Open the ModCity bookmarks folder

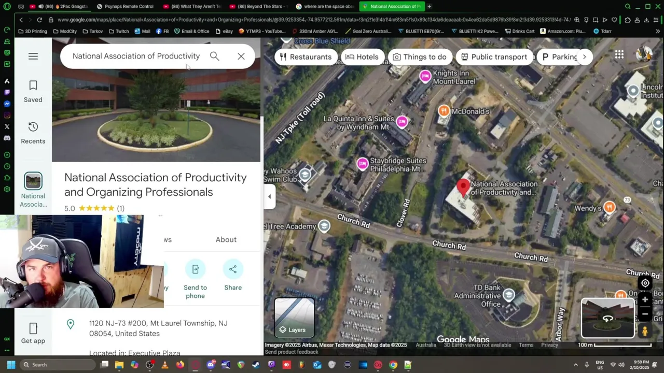(x=64, y=31)
